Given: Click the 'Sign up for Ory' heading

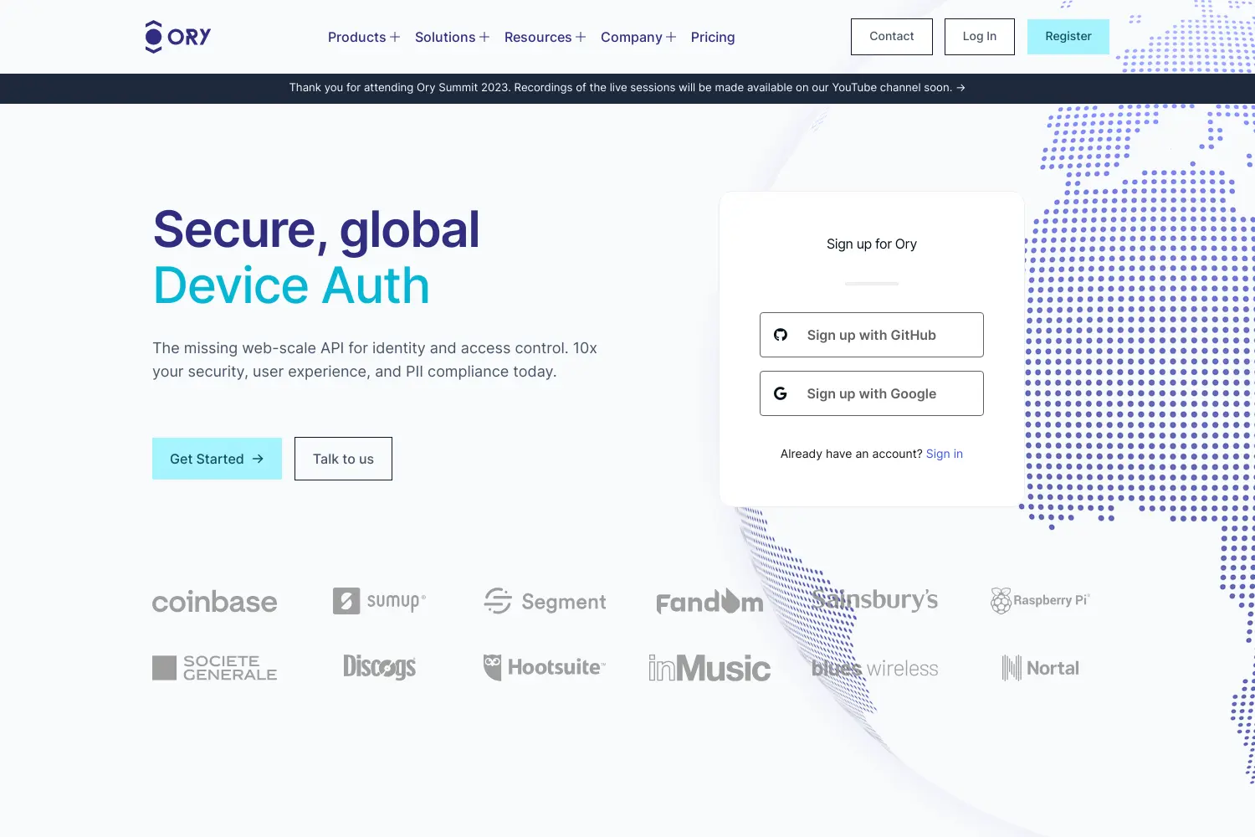Looking at the screenshot, I should pos(872,244).
